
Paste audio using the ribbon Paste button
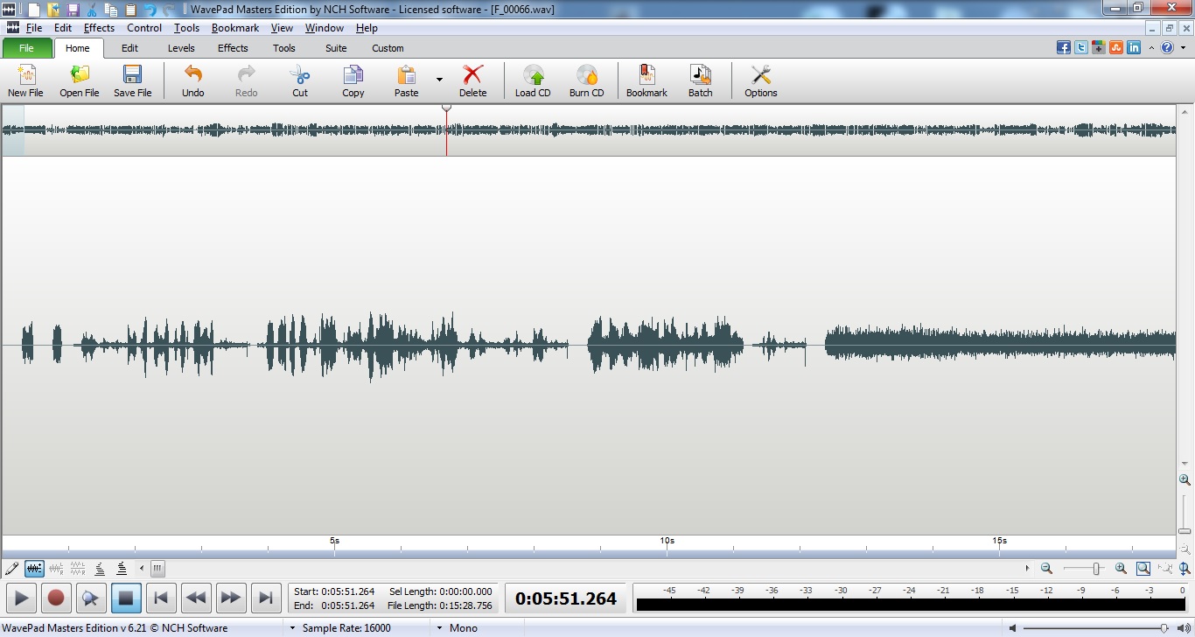click(406, 80)
